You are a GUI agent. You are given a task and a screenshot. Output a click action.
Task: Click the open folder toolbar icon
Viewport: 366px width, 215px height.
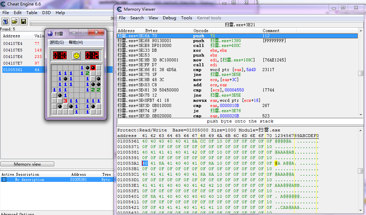[15, 22]
